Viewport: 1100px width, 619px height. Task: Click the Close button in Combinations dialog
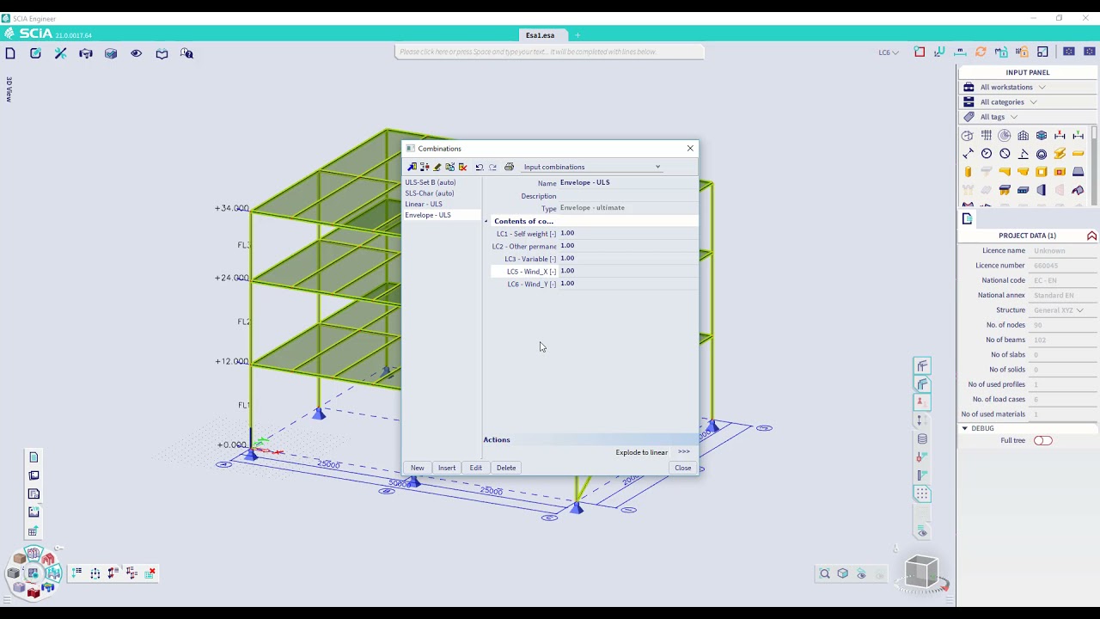tap(683, 468)
